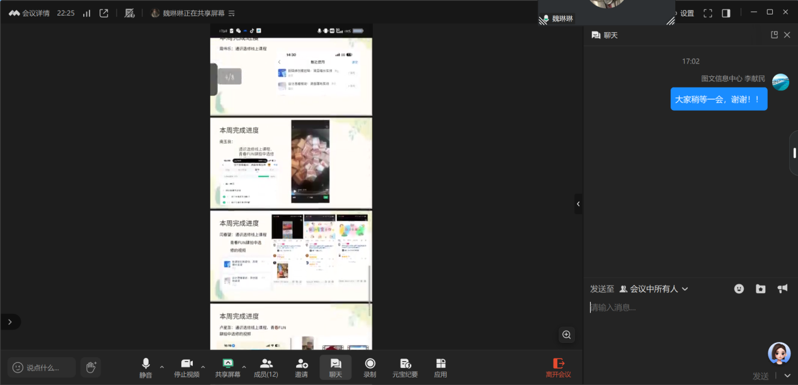Open the emoji picker in chat
The image size is (798, 385).
pyautogui.click(x=739, y=289)
